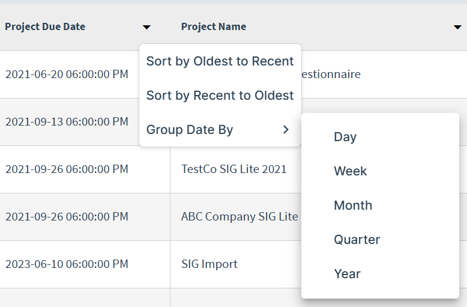Click the Group Date By menu entry
The height and width of the screenshot is (307, 467).
(x=190, y=130)
